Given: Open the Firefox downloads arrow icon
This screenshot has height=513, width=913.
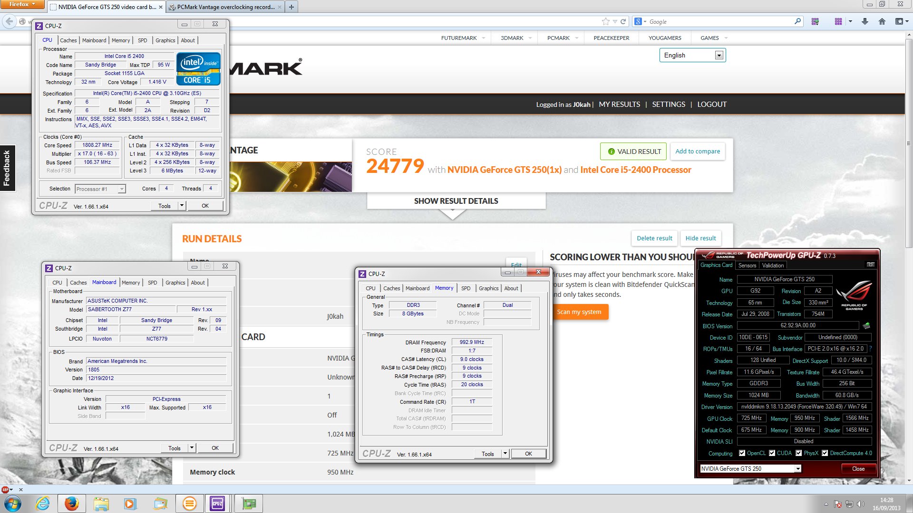Looking at the screenshot, I should (864, 21).
